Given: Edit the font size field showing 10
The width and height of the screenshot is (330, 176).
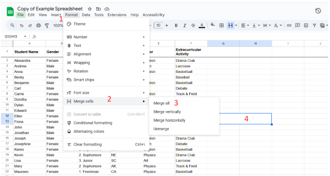Looking at the screenshot, I should click(x=158, y=26).
